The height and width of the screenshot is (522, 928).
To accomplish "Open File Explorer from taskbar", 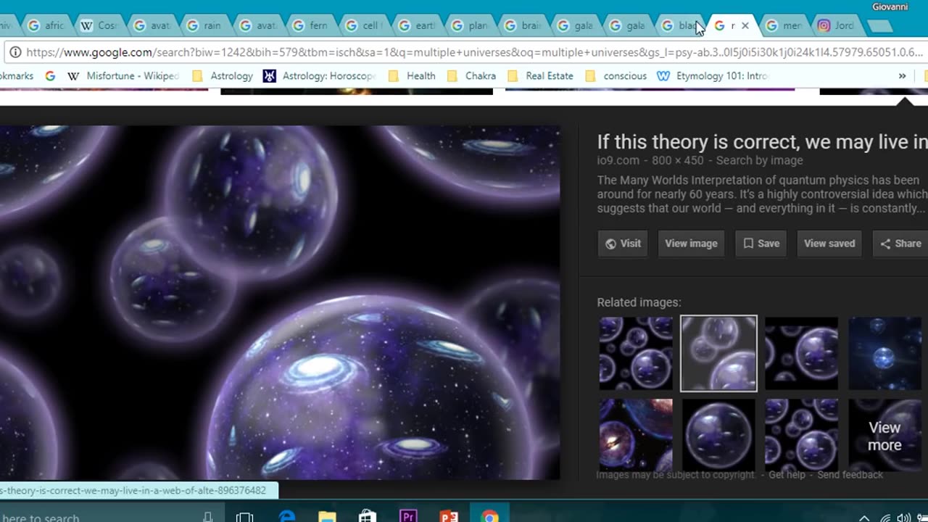I will (327, 517).
